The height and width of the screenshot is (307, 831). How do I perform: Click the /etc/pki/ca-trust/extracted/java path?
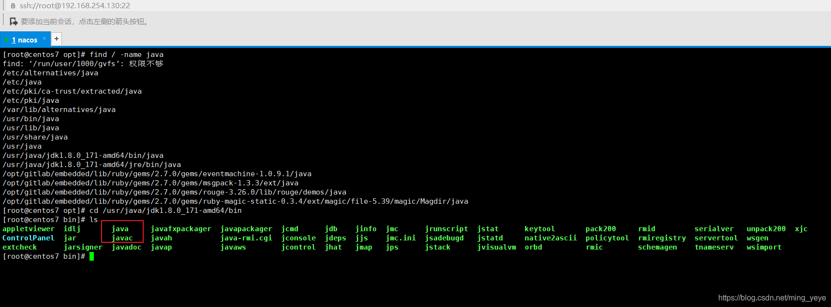tap(72, 91)
